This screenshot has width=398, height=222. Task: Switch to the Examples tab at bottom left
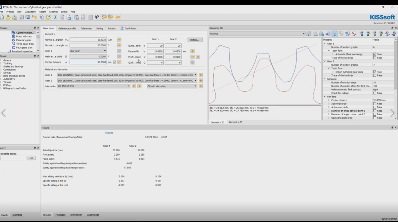pyautogui.click(x=17, y=215)
